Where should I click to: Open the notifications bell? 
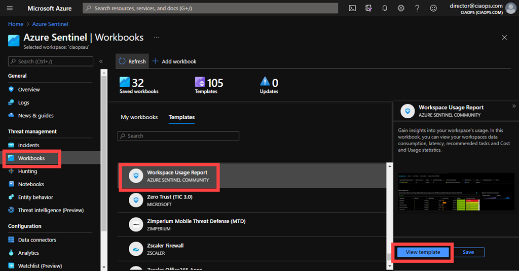pos(385,8)
